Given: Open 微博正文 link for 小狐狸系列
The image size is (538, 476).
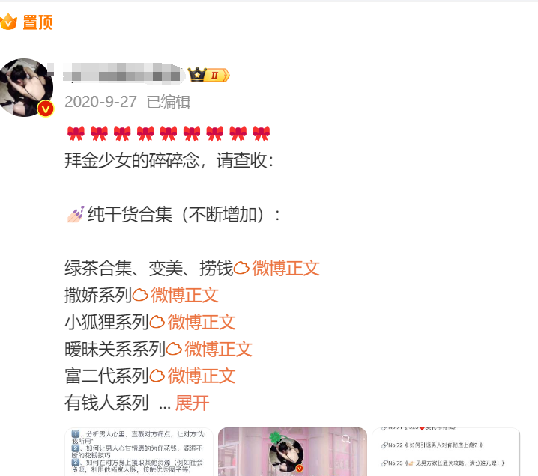Looking at the screenshot, I should point(202,322).
